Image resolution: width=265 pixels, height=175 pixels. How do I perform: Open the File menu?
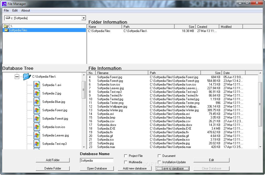coord(6,10)
